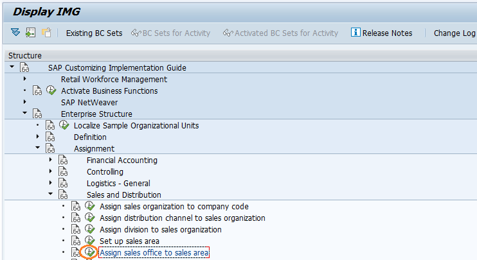Viewport: 477px width, 260px height.
Task: Open documentation icon for Assign division to sales organization
Action: [76, 230]
